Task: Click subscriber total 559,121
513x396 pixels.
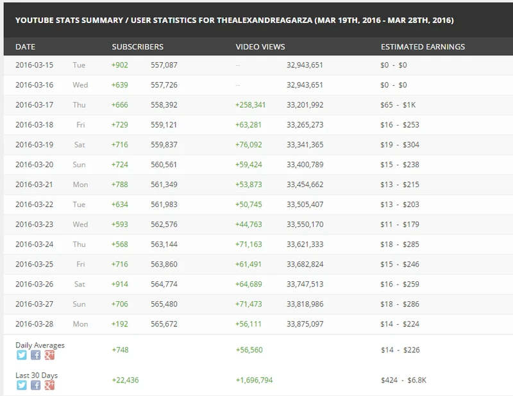Action: click(x=164, y=125)
